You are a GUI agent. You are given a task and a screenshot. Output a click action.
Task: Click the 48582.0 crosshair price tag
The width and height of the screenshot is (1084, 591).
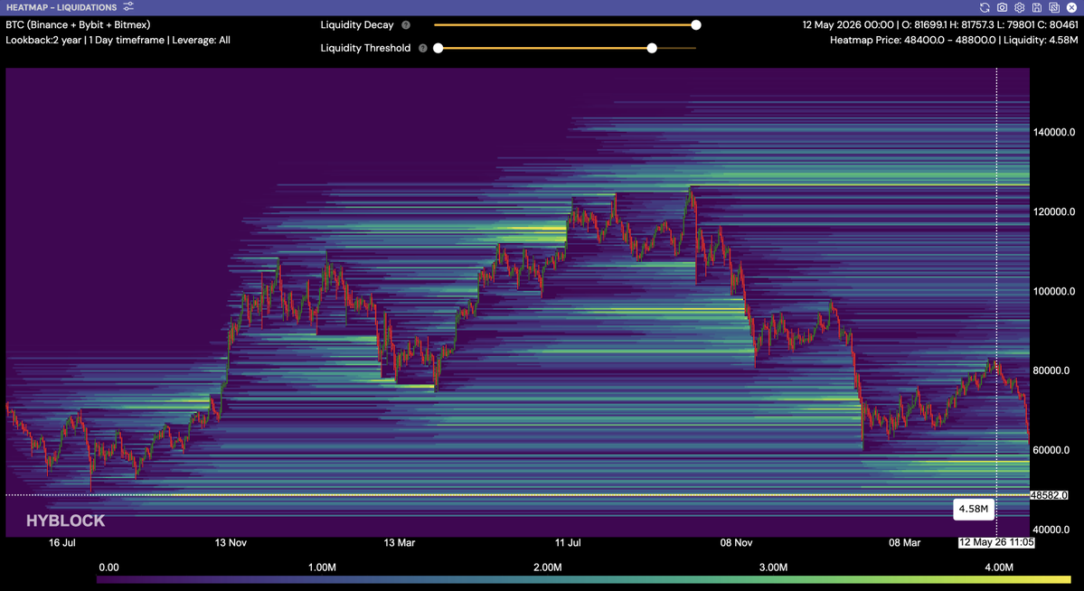1049,495
